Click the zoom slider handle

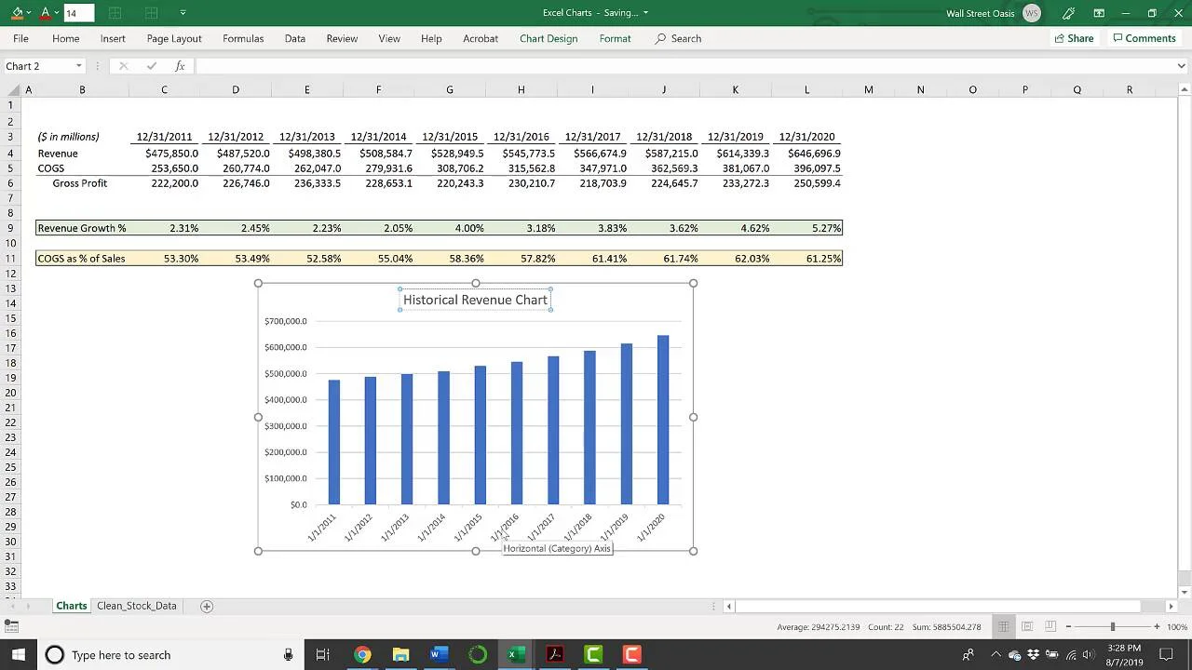[x=1112, y=626]
